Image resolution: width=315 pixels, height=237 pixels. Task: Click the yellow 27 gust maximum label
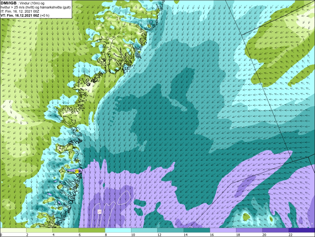click(77, 171)
